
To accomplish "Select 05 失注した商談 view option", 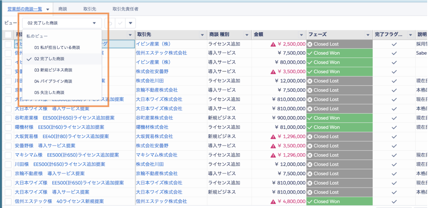I will (49, 92).
